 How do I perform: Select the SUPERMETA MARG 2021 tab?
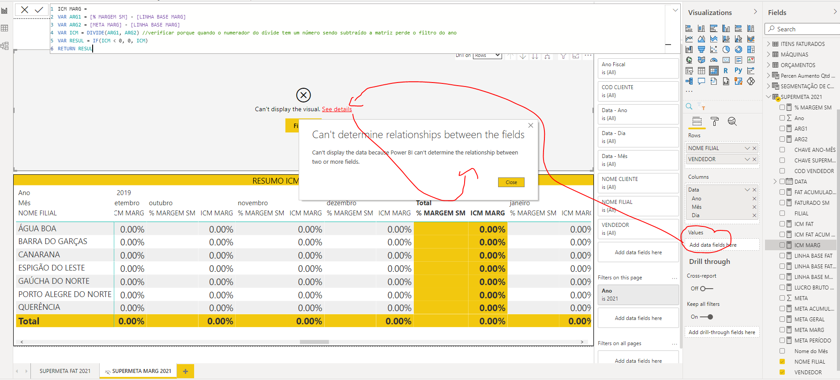(x=138, y=371)
